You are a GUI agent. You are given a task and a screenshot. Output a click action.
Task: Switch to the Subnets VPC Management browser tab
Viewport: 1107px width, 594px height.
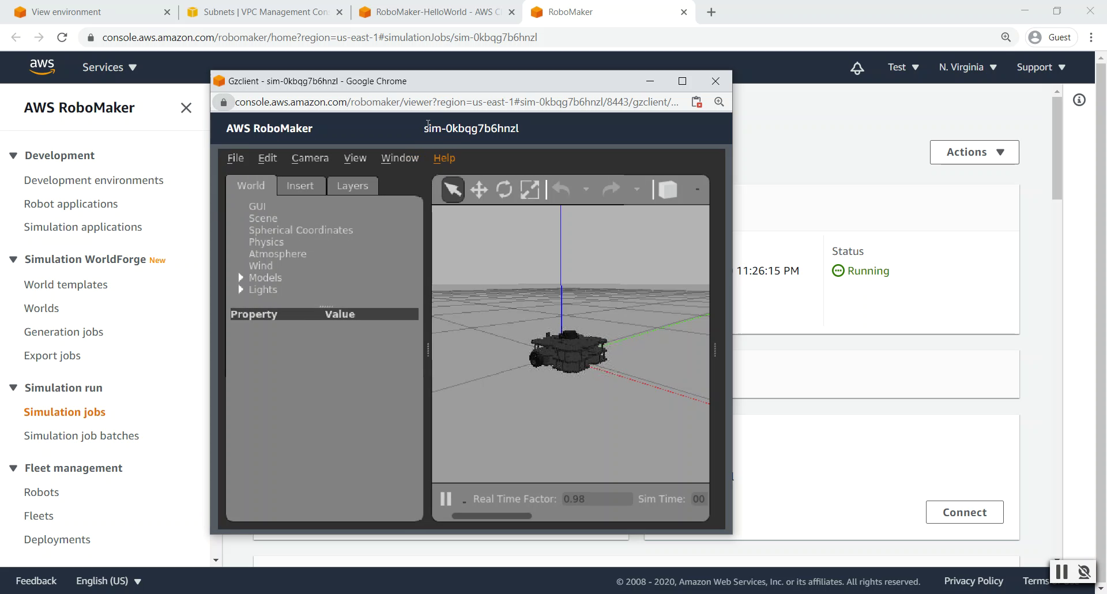click(265, 12)
